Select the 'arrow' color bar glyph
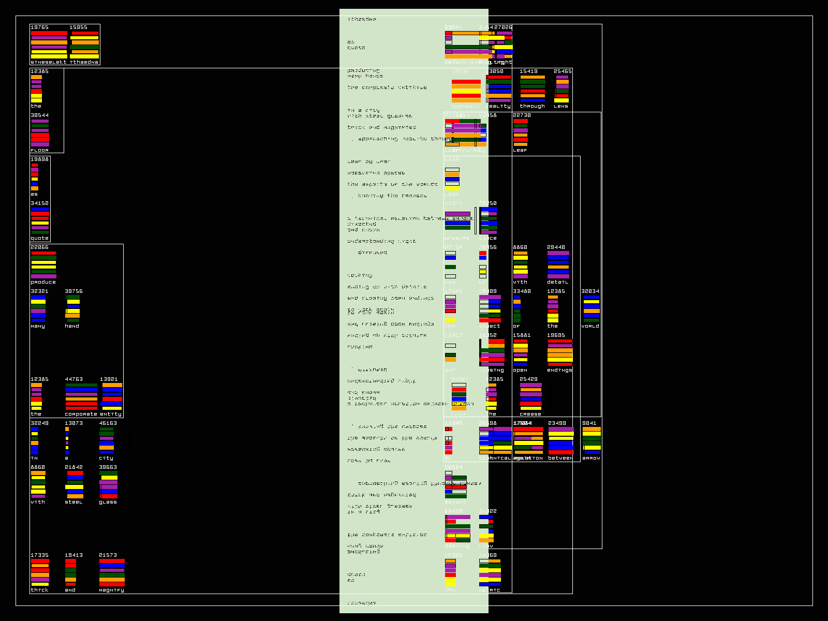 pyautogui.click(x=592, y=440)
